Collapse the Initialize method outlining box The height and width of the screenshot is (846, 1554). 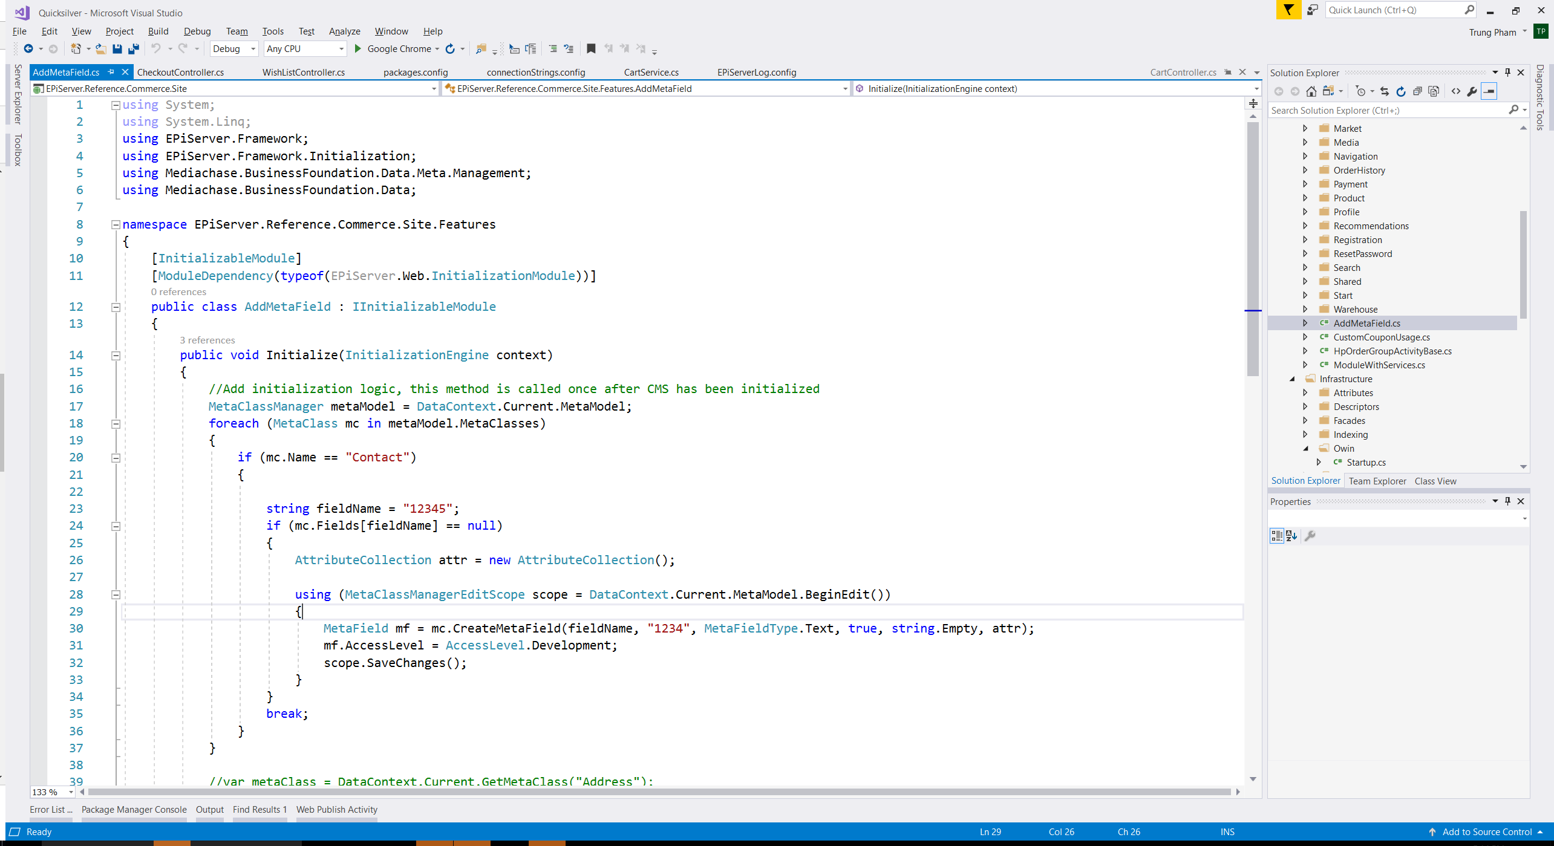[116, 356]
